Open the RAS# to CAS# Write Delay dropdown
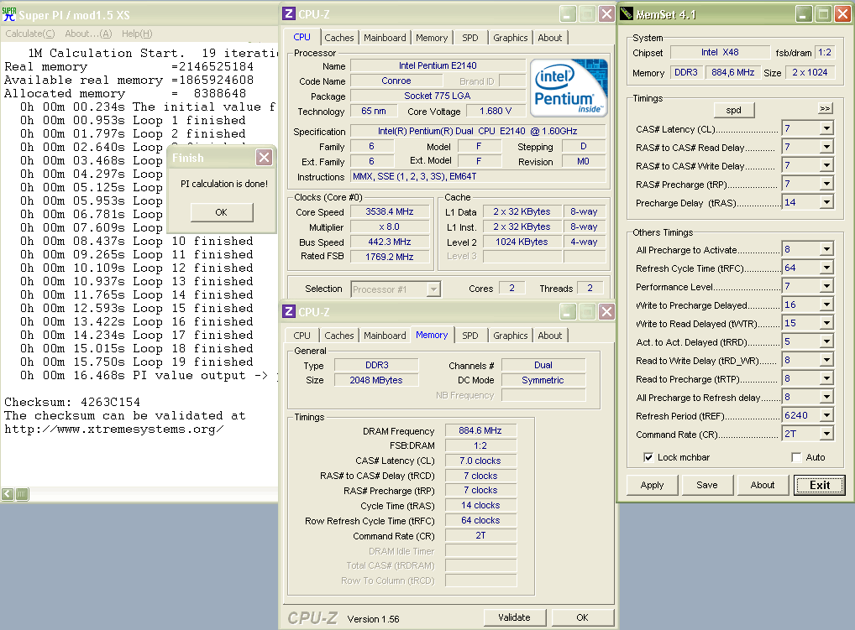855x630 pixels. [x=826, y=165]
